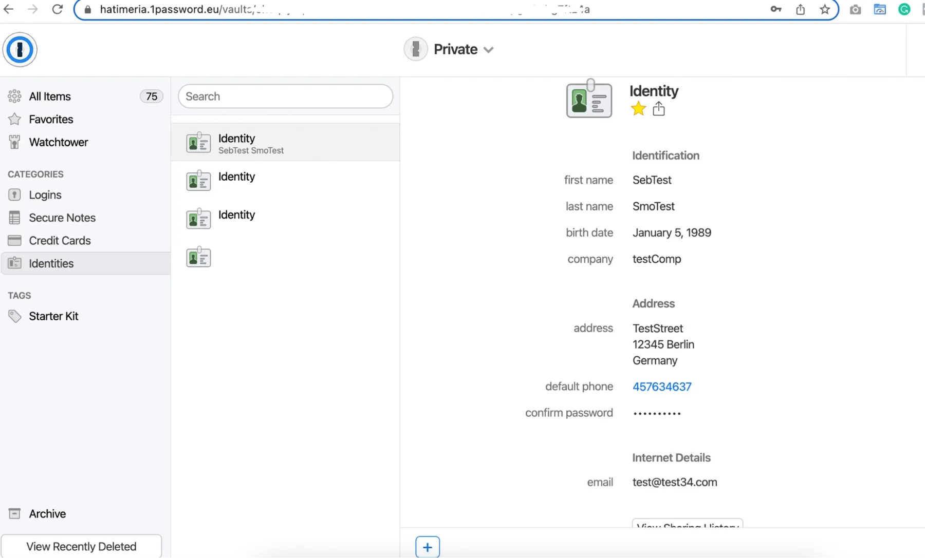Click the 1Password logo icon
Viewport: 925px width, 558px height.
click(20, 50)
